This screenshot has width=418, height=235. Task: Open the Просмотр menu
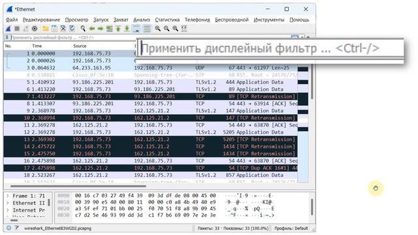76,20
